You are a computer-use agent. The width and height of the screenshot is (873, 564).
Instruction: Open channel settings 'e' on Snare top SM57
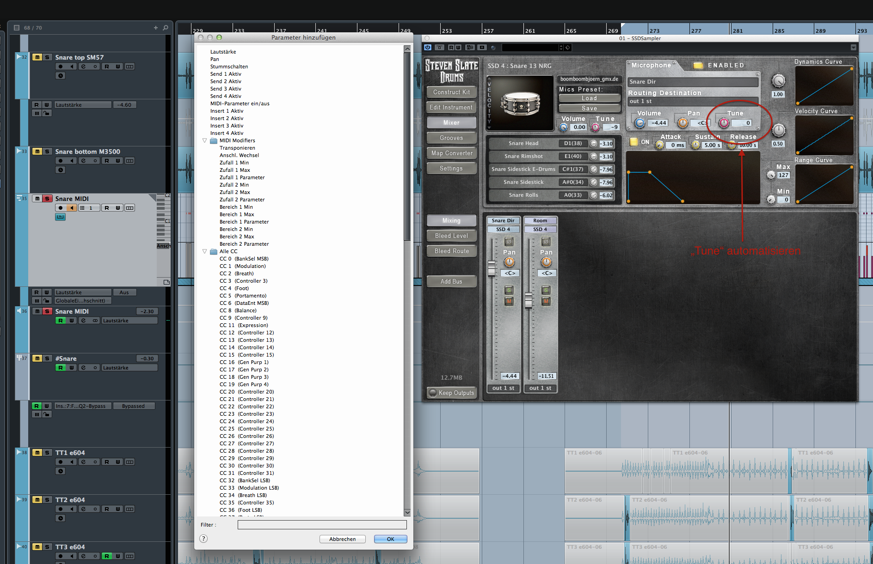pos(83,67)
